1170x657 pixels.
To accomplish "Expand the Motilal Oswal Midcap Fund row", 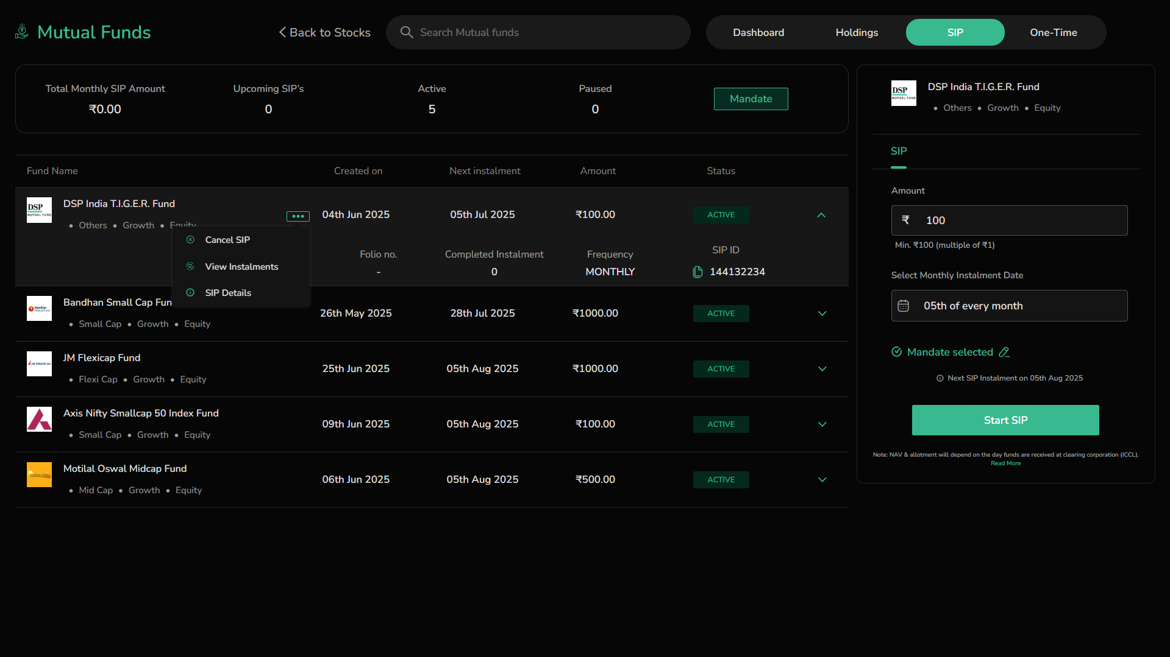I will [x=822, y=480].
